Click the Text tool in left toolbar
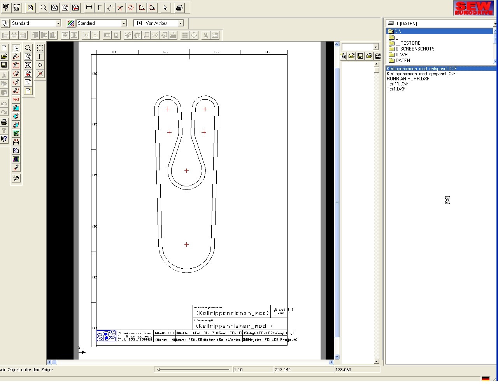The image size is (498, 384). click(16, 99)
